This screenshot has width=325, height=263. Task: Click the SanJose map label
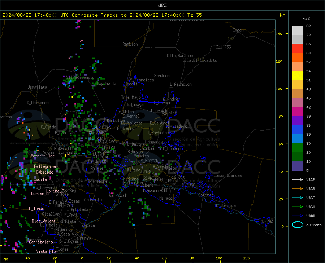pyautogui.click(x=162, y=76)
